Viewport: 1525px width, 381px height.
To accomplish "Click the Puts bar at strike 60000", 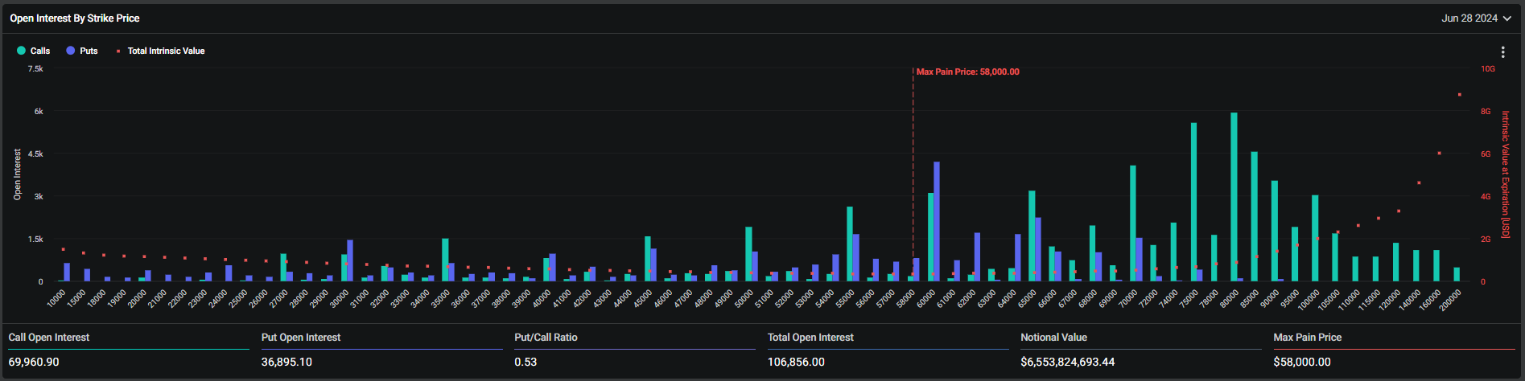I will (x=937, y=221).
